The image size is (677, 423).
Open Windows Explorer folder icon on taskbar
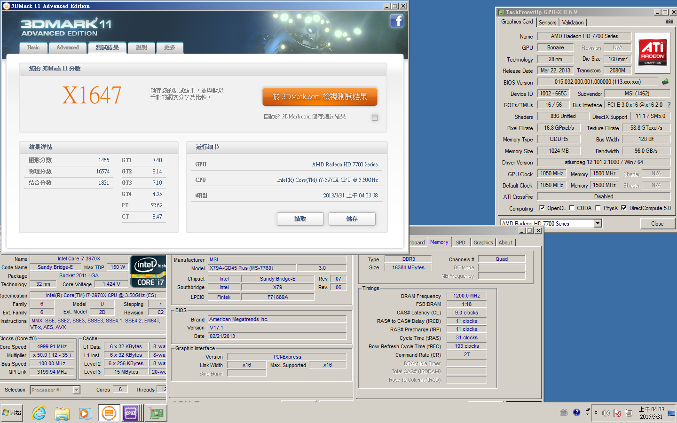click(62, 414)
